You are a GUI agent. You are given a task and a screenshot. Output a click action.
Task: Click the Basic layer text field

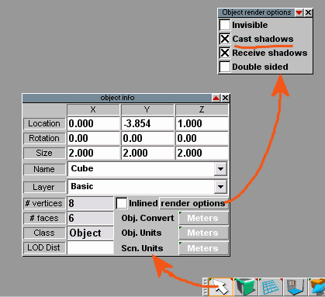point(141,187)
